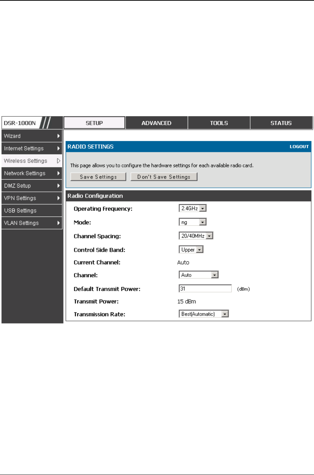Viewport: 314px width, 475px height.
Task: Click Don't Save Settings button
Action: coord(164,177)
